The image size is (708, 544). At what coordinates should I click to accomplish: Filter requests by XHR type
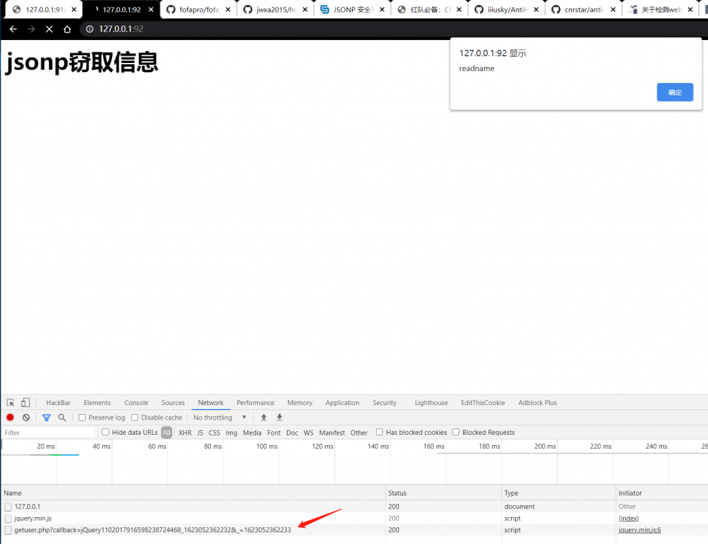(185, 433)
